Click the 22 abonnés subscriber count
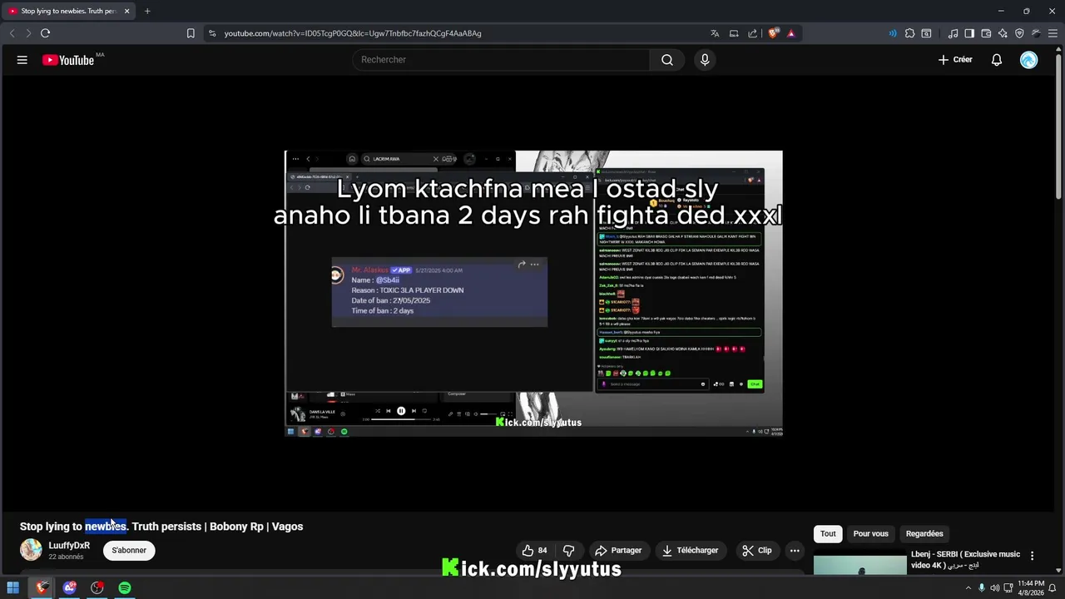Screen dimensions: 1065x599 tap(66, 557)
